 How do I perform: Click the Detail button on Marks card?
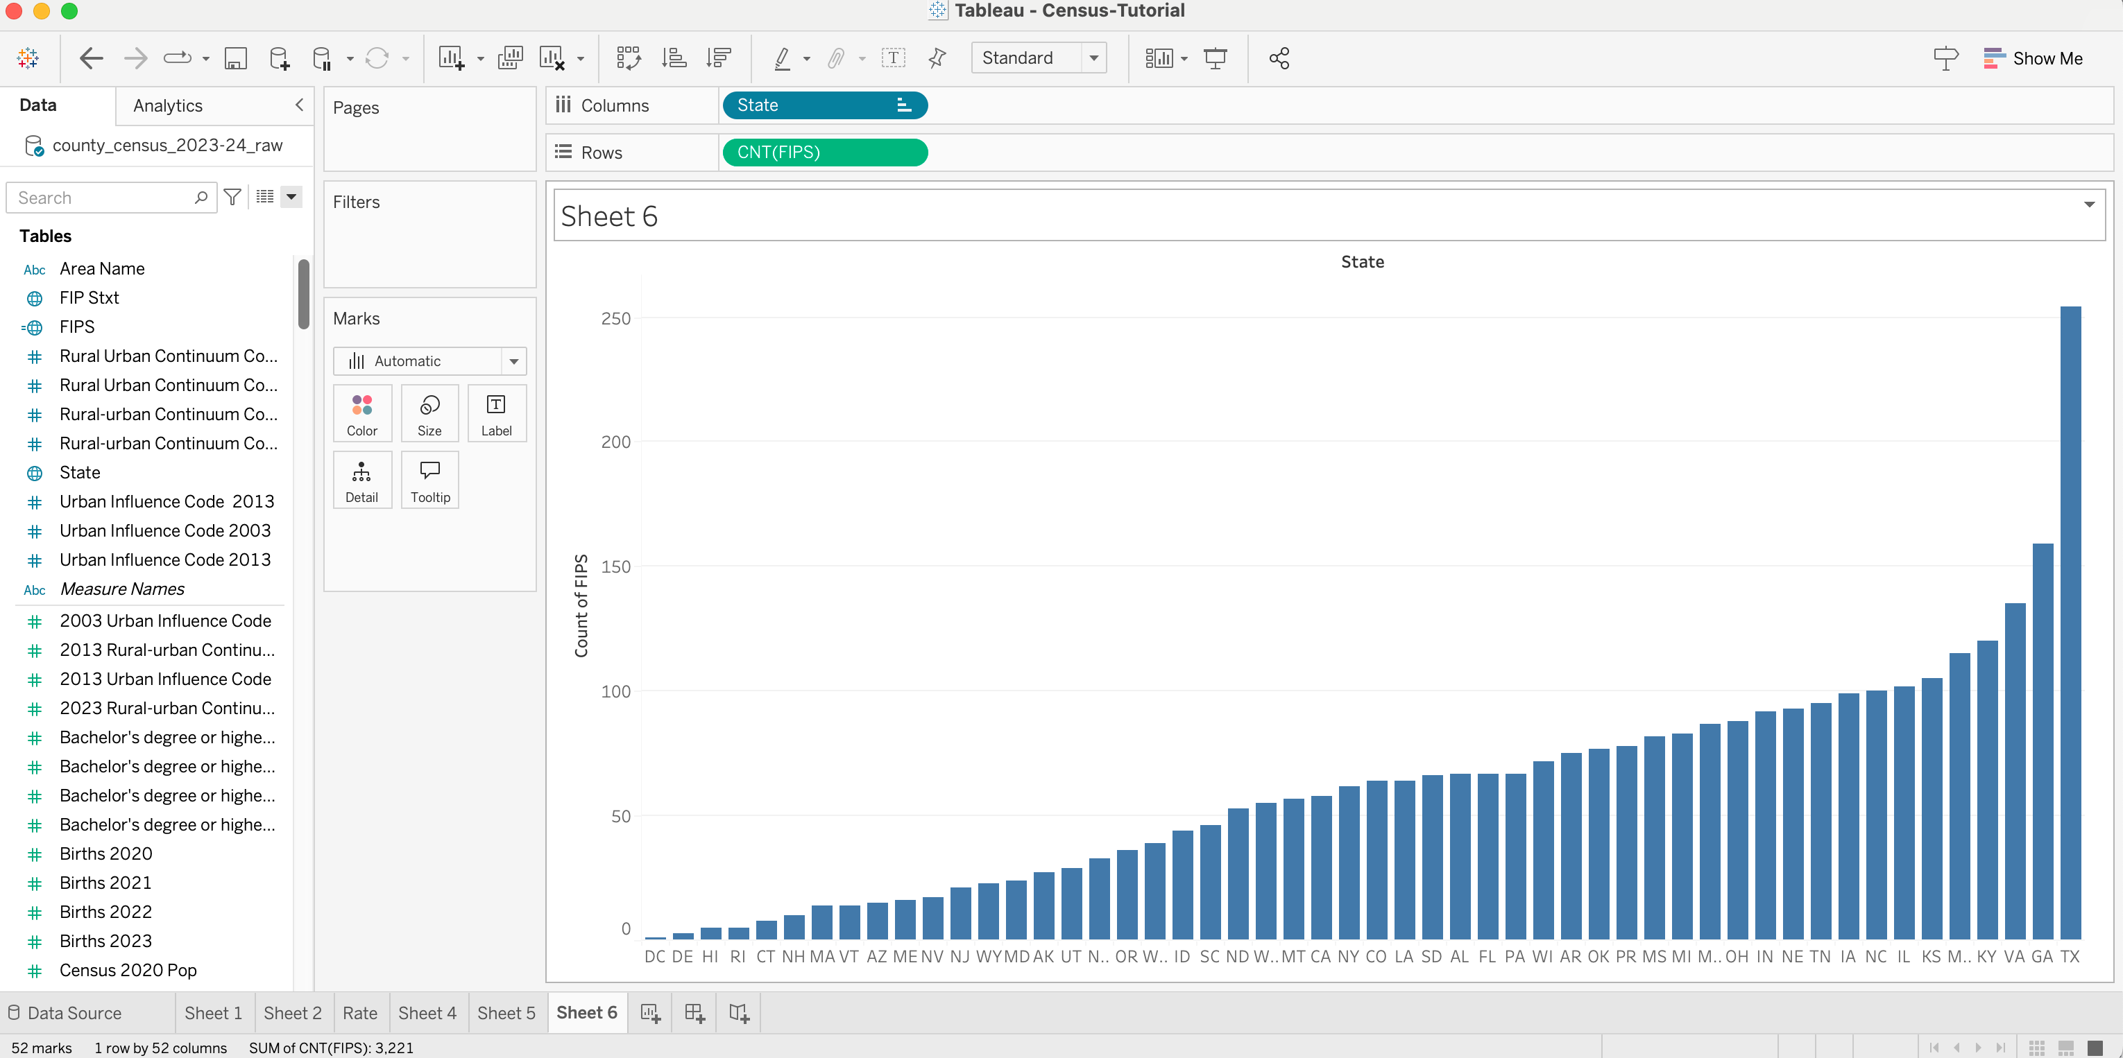coord(361,480)
